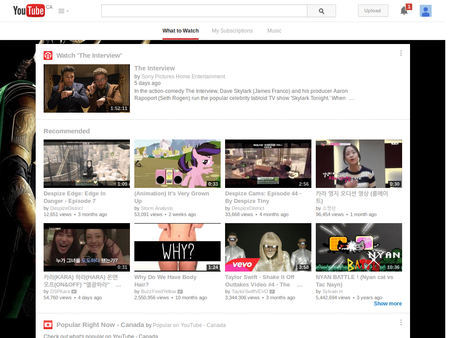Visit Popular on YouTube - Canada channel
This screenshot has width=451, height=338.
pos(189,325)
